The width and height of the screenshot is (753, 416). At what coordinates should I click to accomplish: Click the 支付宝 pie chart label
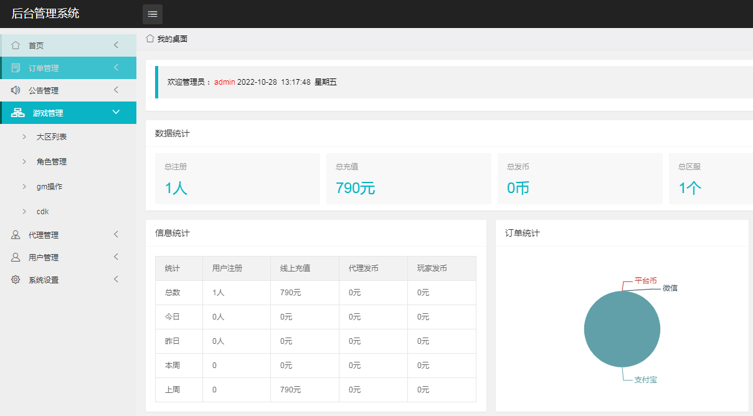click(645, 379)
